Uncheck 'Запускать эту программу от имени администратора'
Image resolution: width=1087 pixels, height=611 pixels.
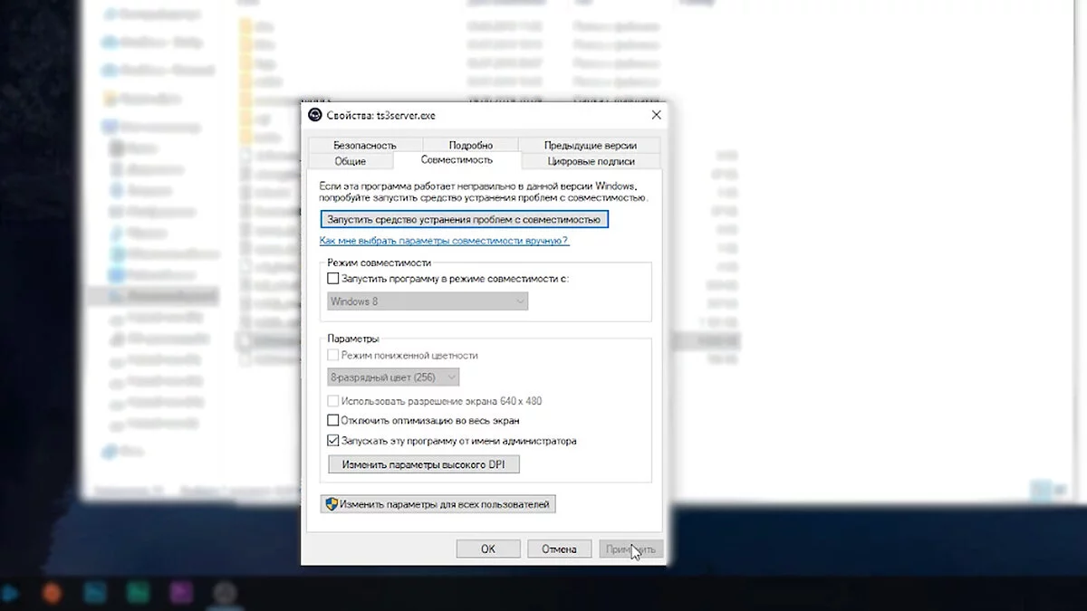pyautogui.click(x=332, y=441)
